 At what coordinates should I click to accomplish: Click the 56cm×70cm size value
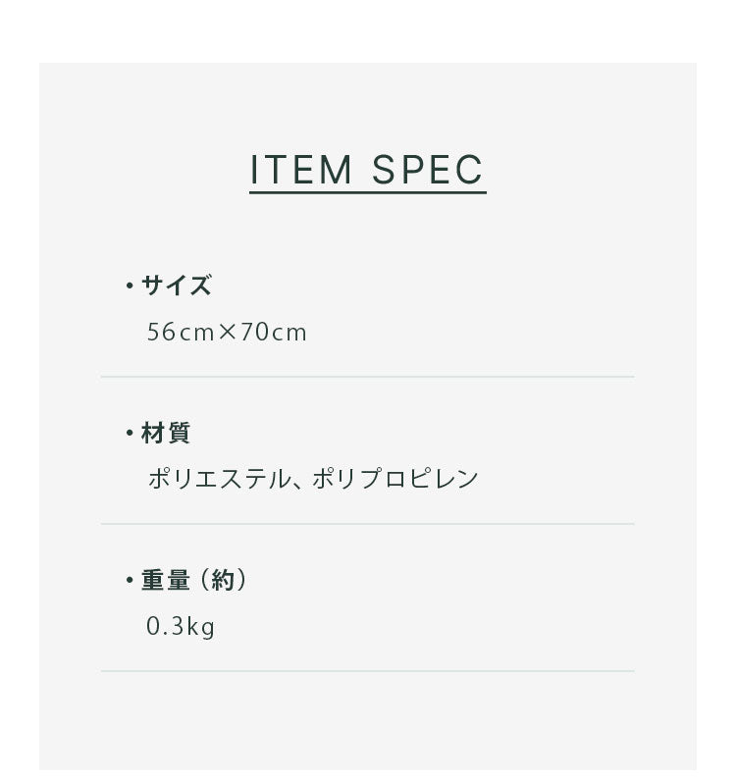pos(227,333)
